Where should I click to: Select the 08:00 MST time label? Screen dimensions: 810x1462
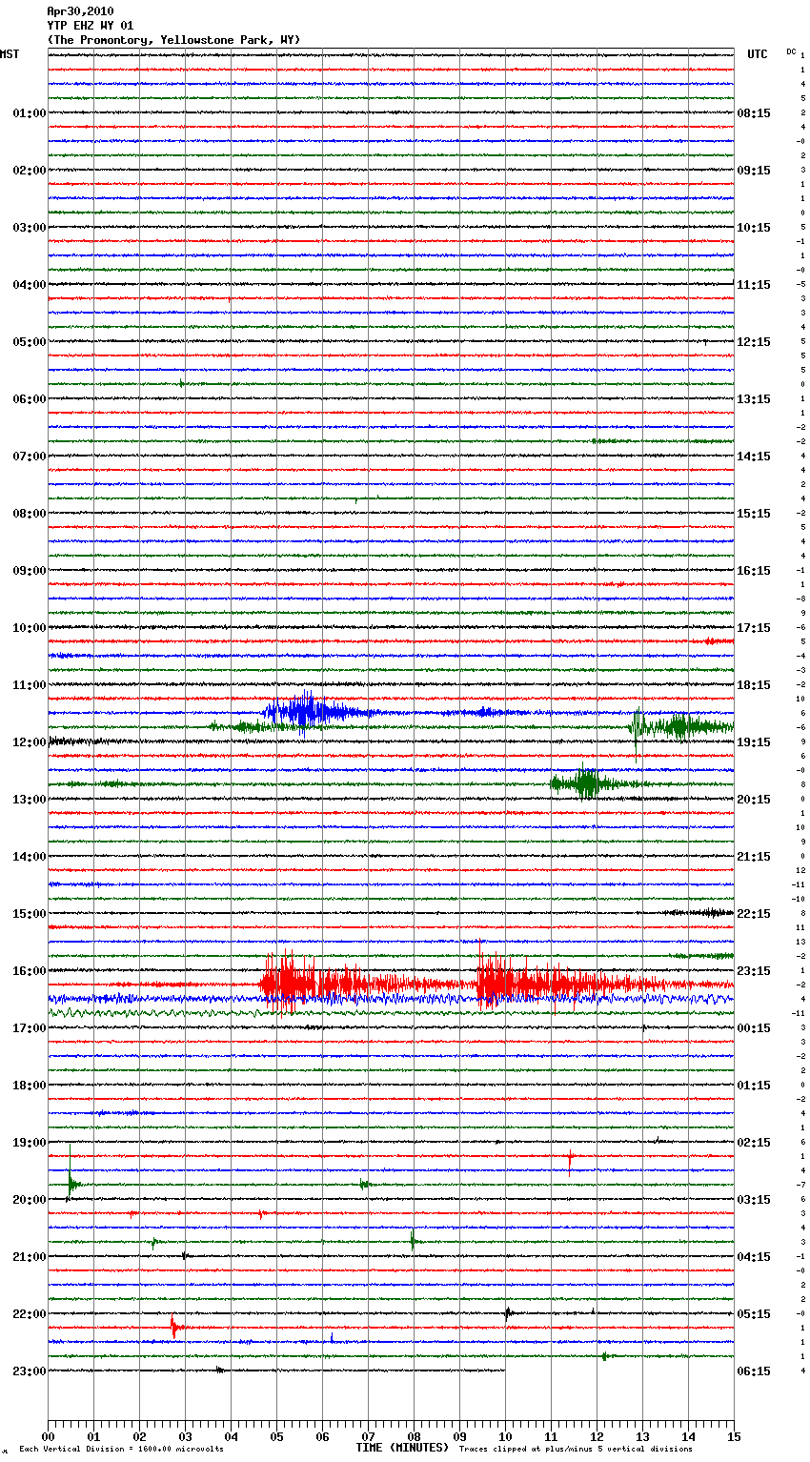point(30,514)
